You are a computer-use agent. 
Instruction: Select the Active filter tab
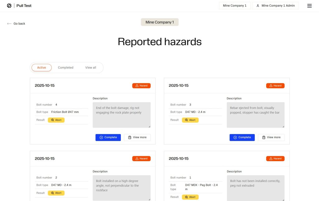(41, 68)
